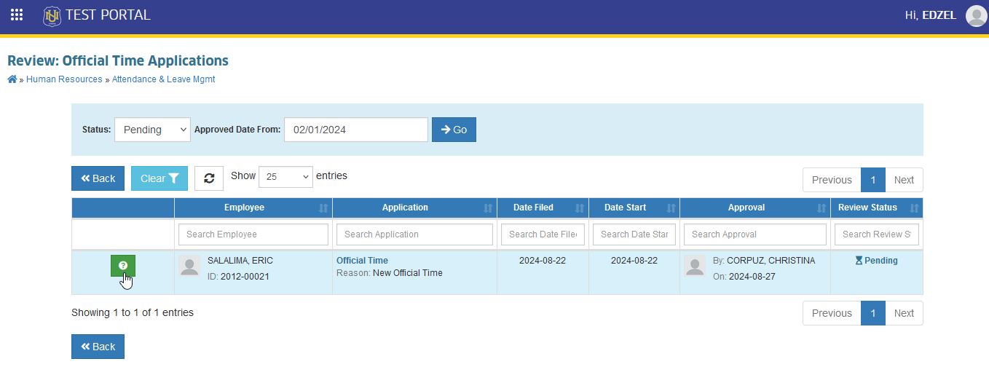
Task: Focus the Approved Date From field
Action: click(x=356, y=130)
